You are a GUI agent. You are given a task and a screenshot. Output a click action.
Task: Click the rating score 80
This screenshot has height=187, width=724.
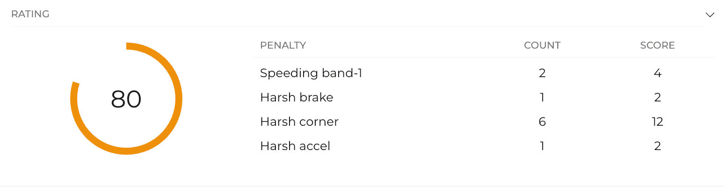pyautogui.click(x=126, y=99)
